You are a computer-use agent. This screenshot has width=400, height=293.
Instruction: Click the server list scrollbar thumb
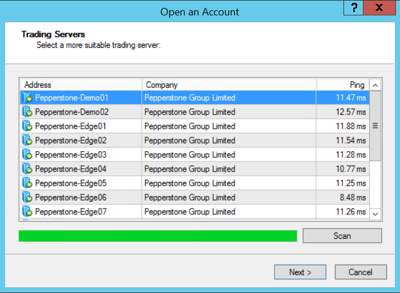click(x=375, y=125)
